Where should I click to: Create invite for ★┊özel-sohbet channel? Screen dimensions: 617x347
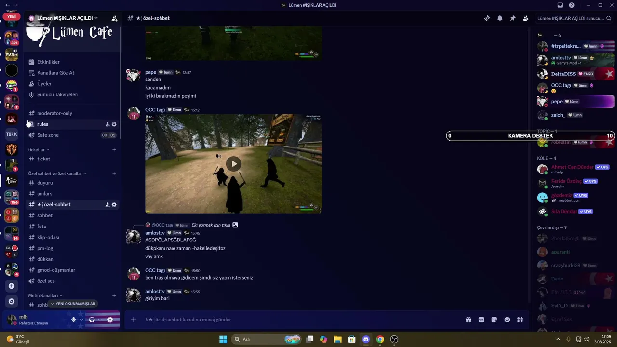107,205
